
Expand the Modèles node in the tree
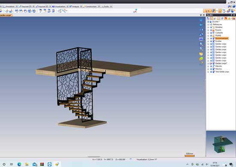(208, 27)
